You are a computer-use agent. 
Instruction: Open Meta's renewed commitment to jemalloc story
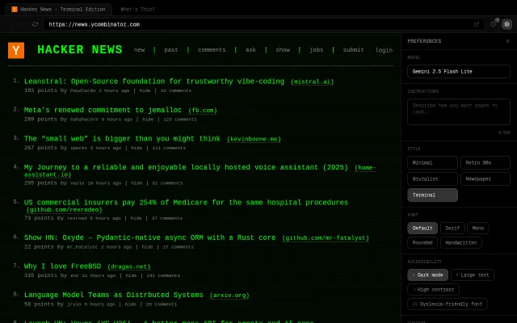pos(103,110)
